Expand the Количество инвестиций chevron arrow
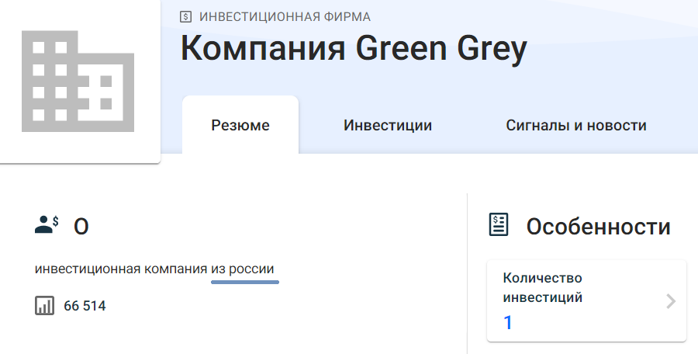Image resolution: width=698 pixels, height=354 pixels. [x=671, y=301]
